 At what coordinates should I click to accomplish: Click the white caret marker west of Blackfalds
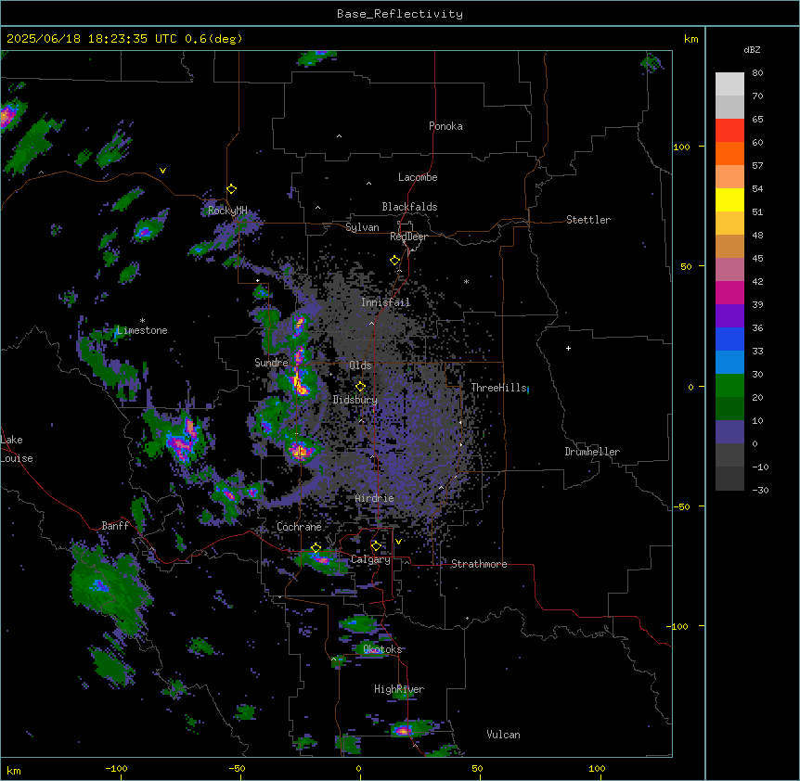pos(317,208)
